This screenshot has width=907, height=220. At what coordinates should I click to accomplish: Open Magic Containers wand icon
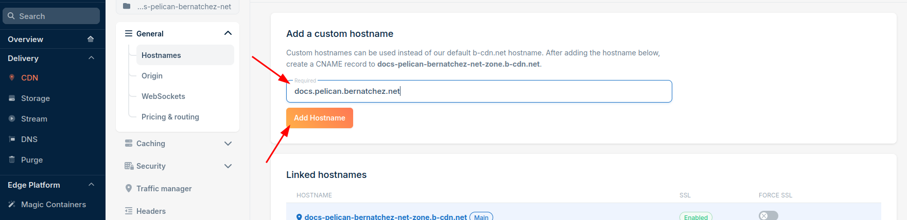tap(12, 204)
